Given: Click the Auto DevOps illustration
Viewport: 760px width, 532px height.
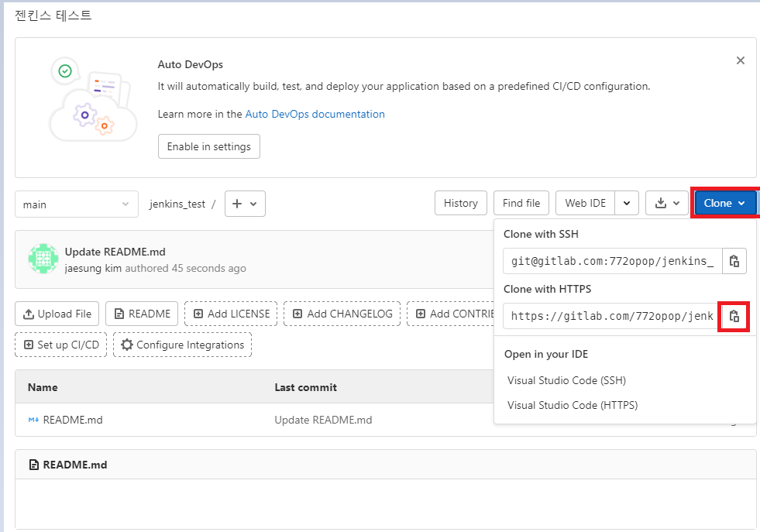Looking at the screenshot, I should 92,100.
